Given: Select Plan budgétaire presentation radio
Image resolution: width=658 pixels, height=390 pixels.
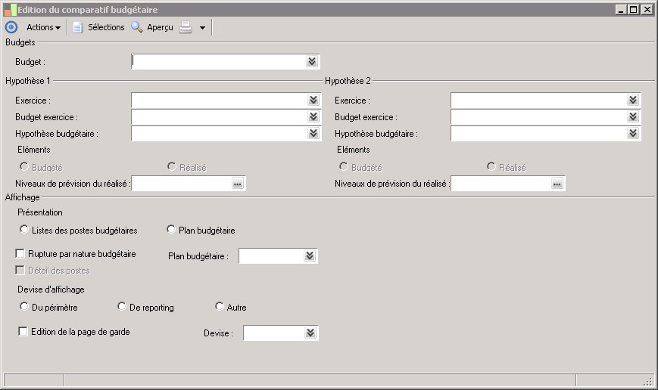Looking at the screenshot, I should click(171, 230).
